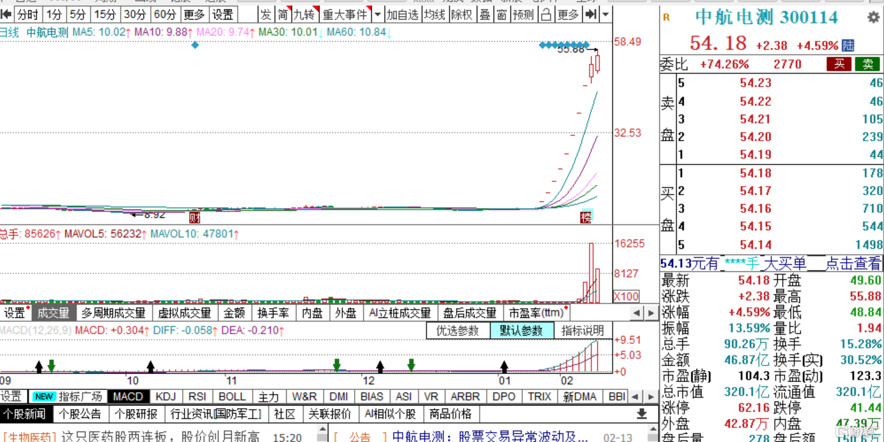The image size is (884, 442).
Task: Switch to 分时 intraday chart
Action: (28, 14)
